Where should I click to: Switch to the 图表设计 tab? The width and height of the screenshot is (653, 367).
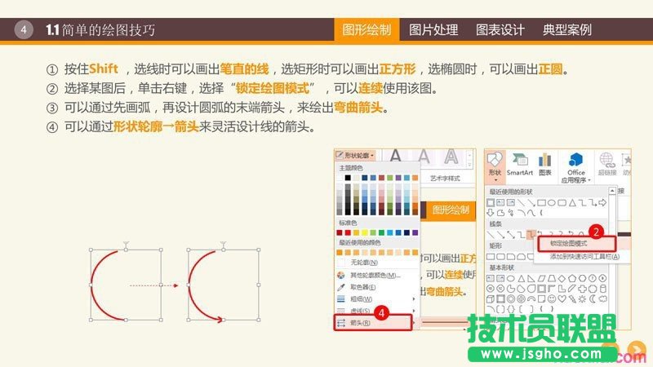coord(500,29)
